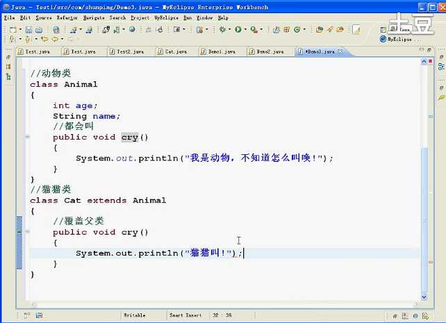Image resolution: width=446 pixels, height=323 pixels.
Task: Click the vertical scrollbar down arrow
Action: (424, 297)
